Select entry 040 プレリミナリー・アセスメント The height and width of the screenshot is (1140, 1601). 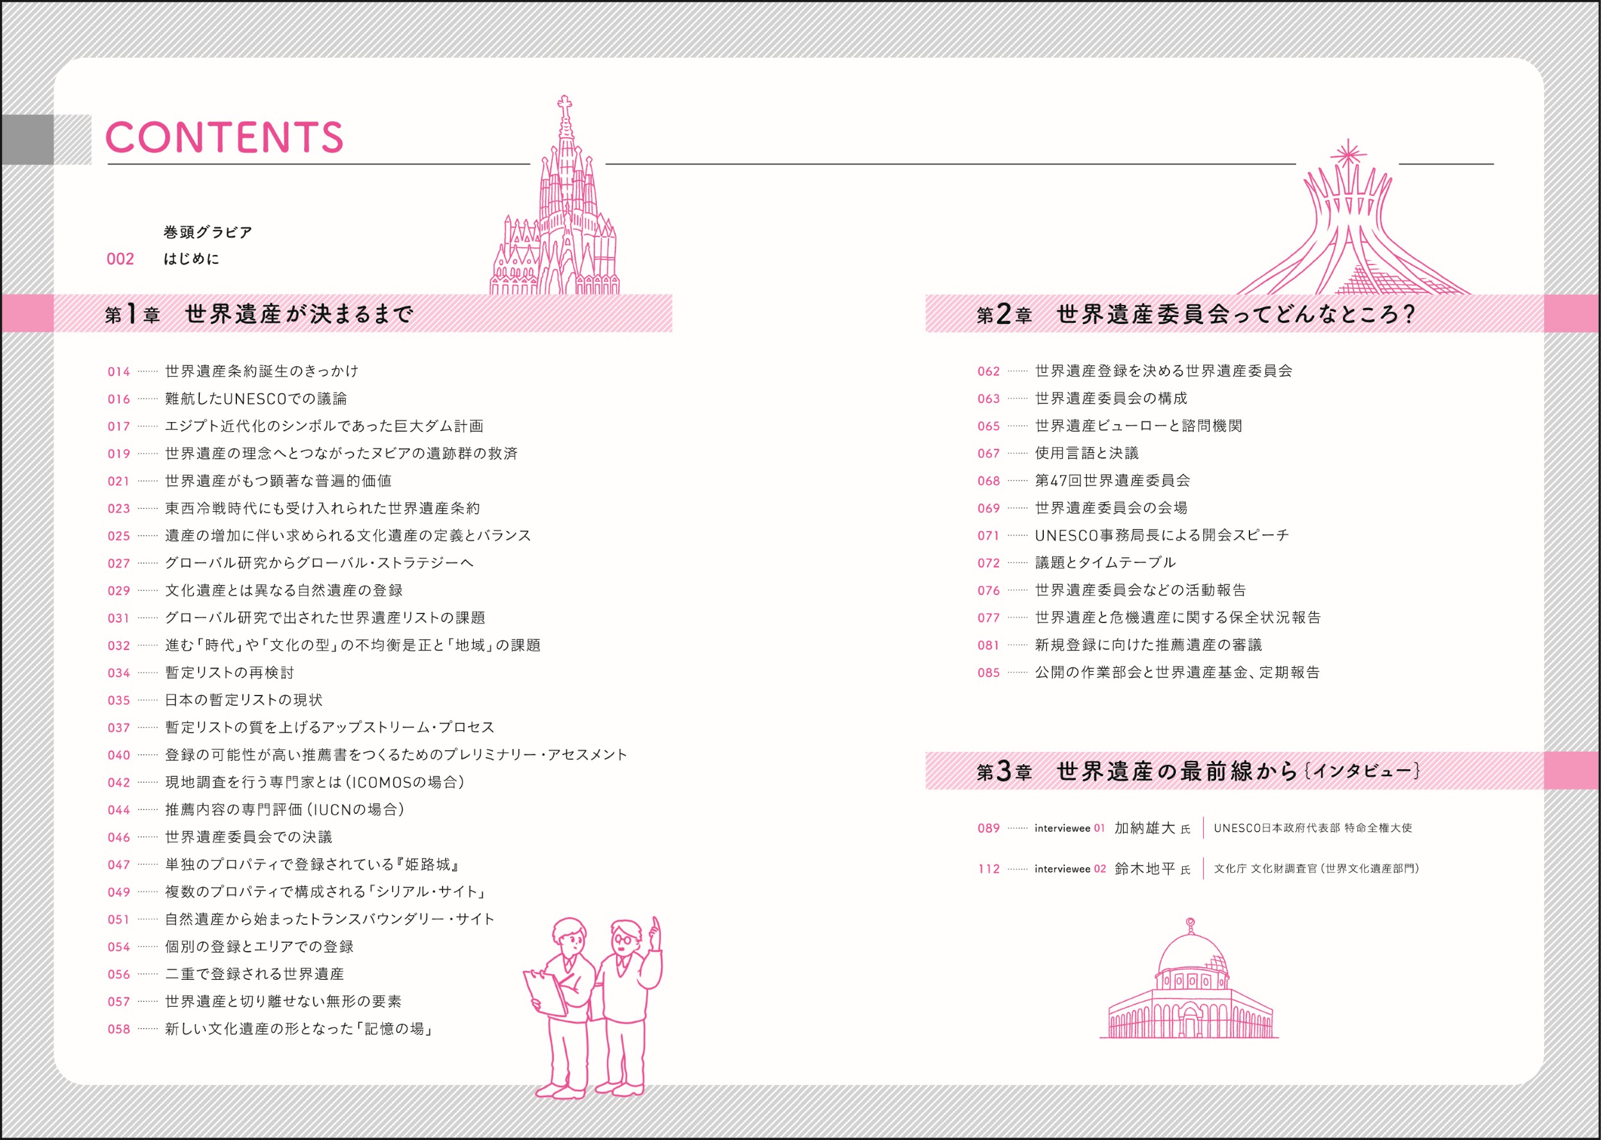368,754
